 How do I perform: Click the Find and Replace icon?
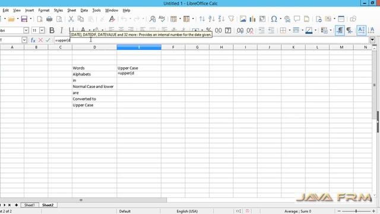[153, 19]
